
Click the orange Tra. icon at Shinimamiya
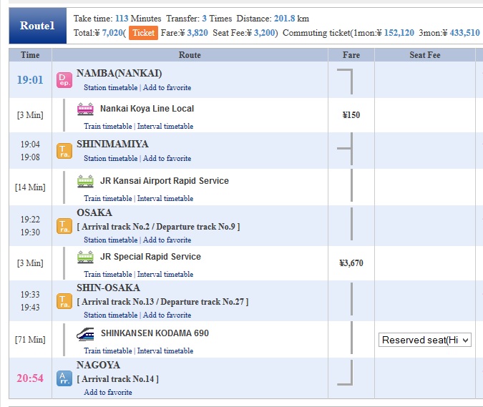(x=64, y=151)
